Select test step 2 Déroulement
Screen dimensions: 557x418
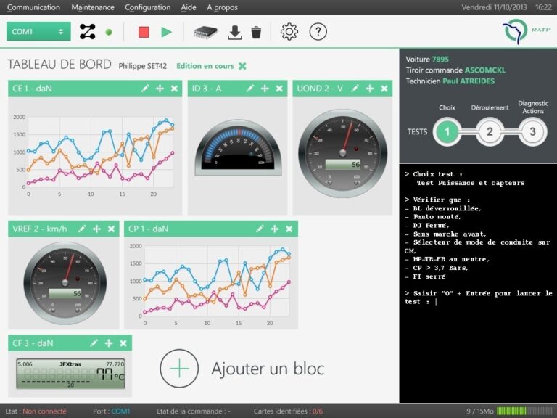click(x=490, y=132)
